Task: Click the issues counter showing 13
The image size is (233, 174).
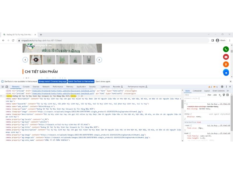Action: 216,87
